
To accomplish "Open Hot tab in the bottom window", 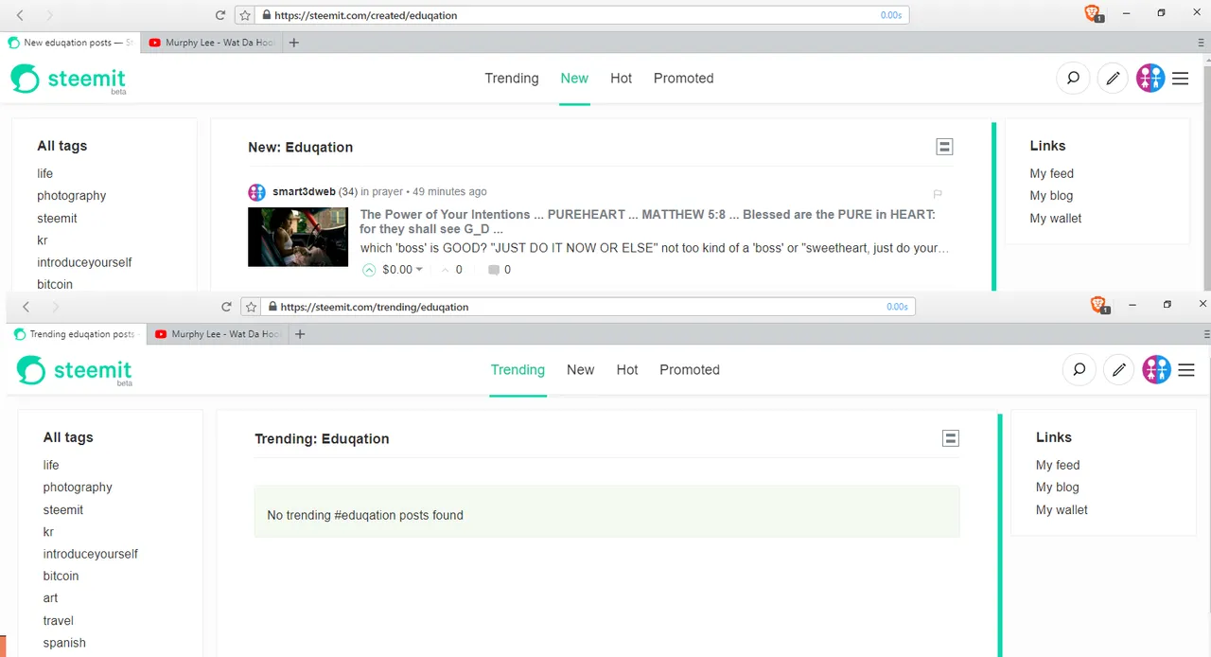I will coord(627,370).
